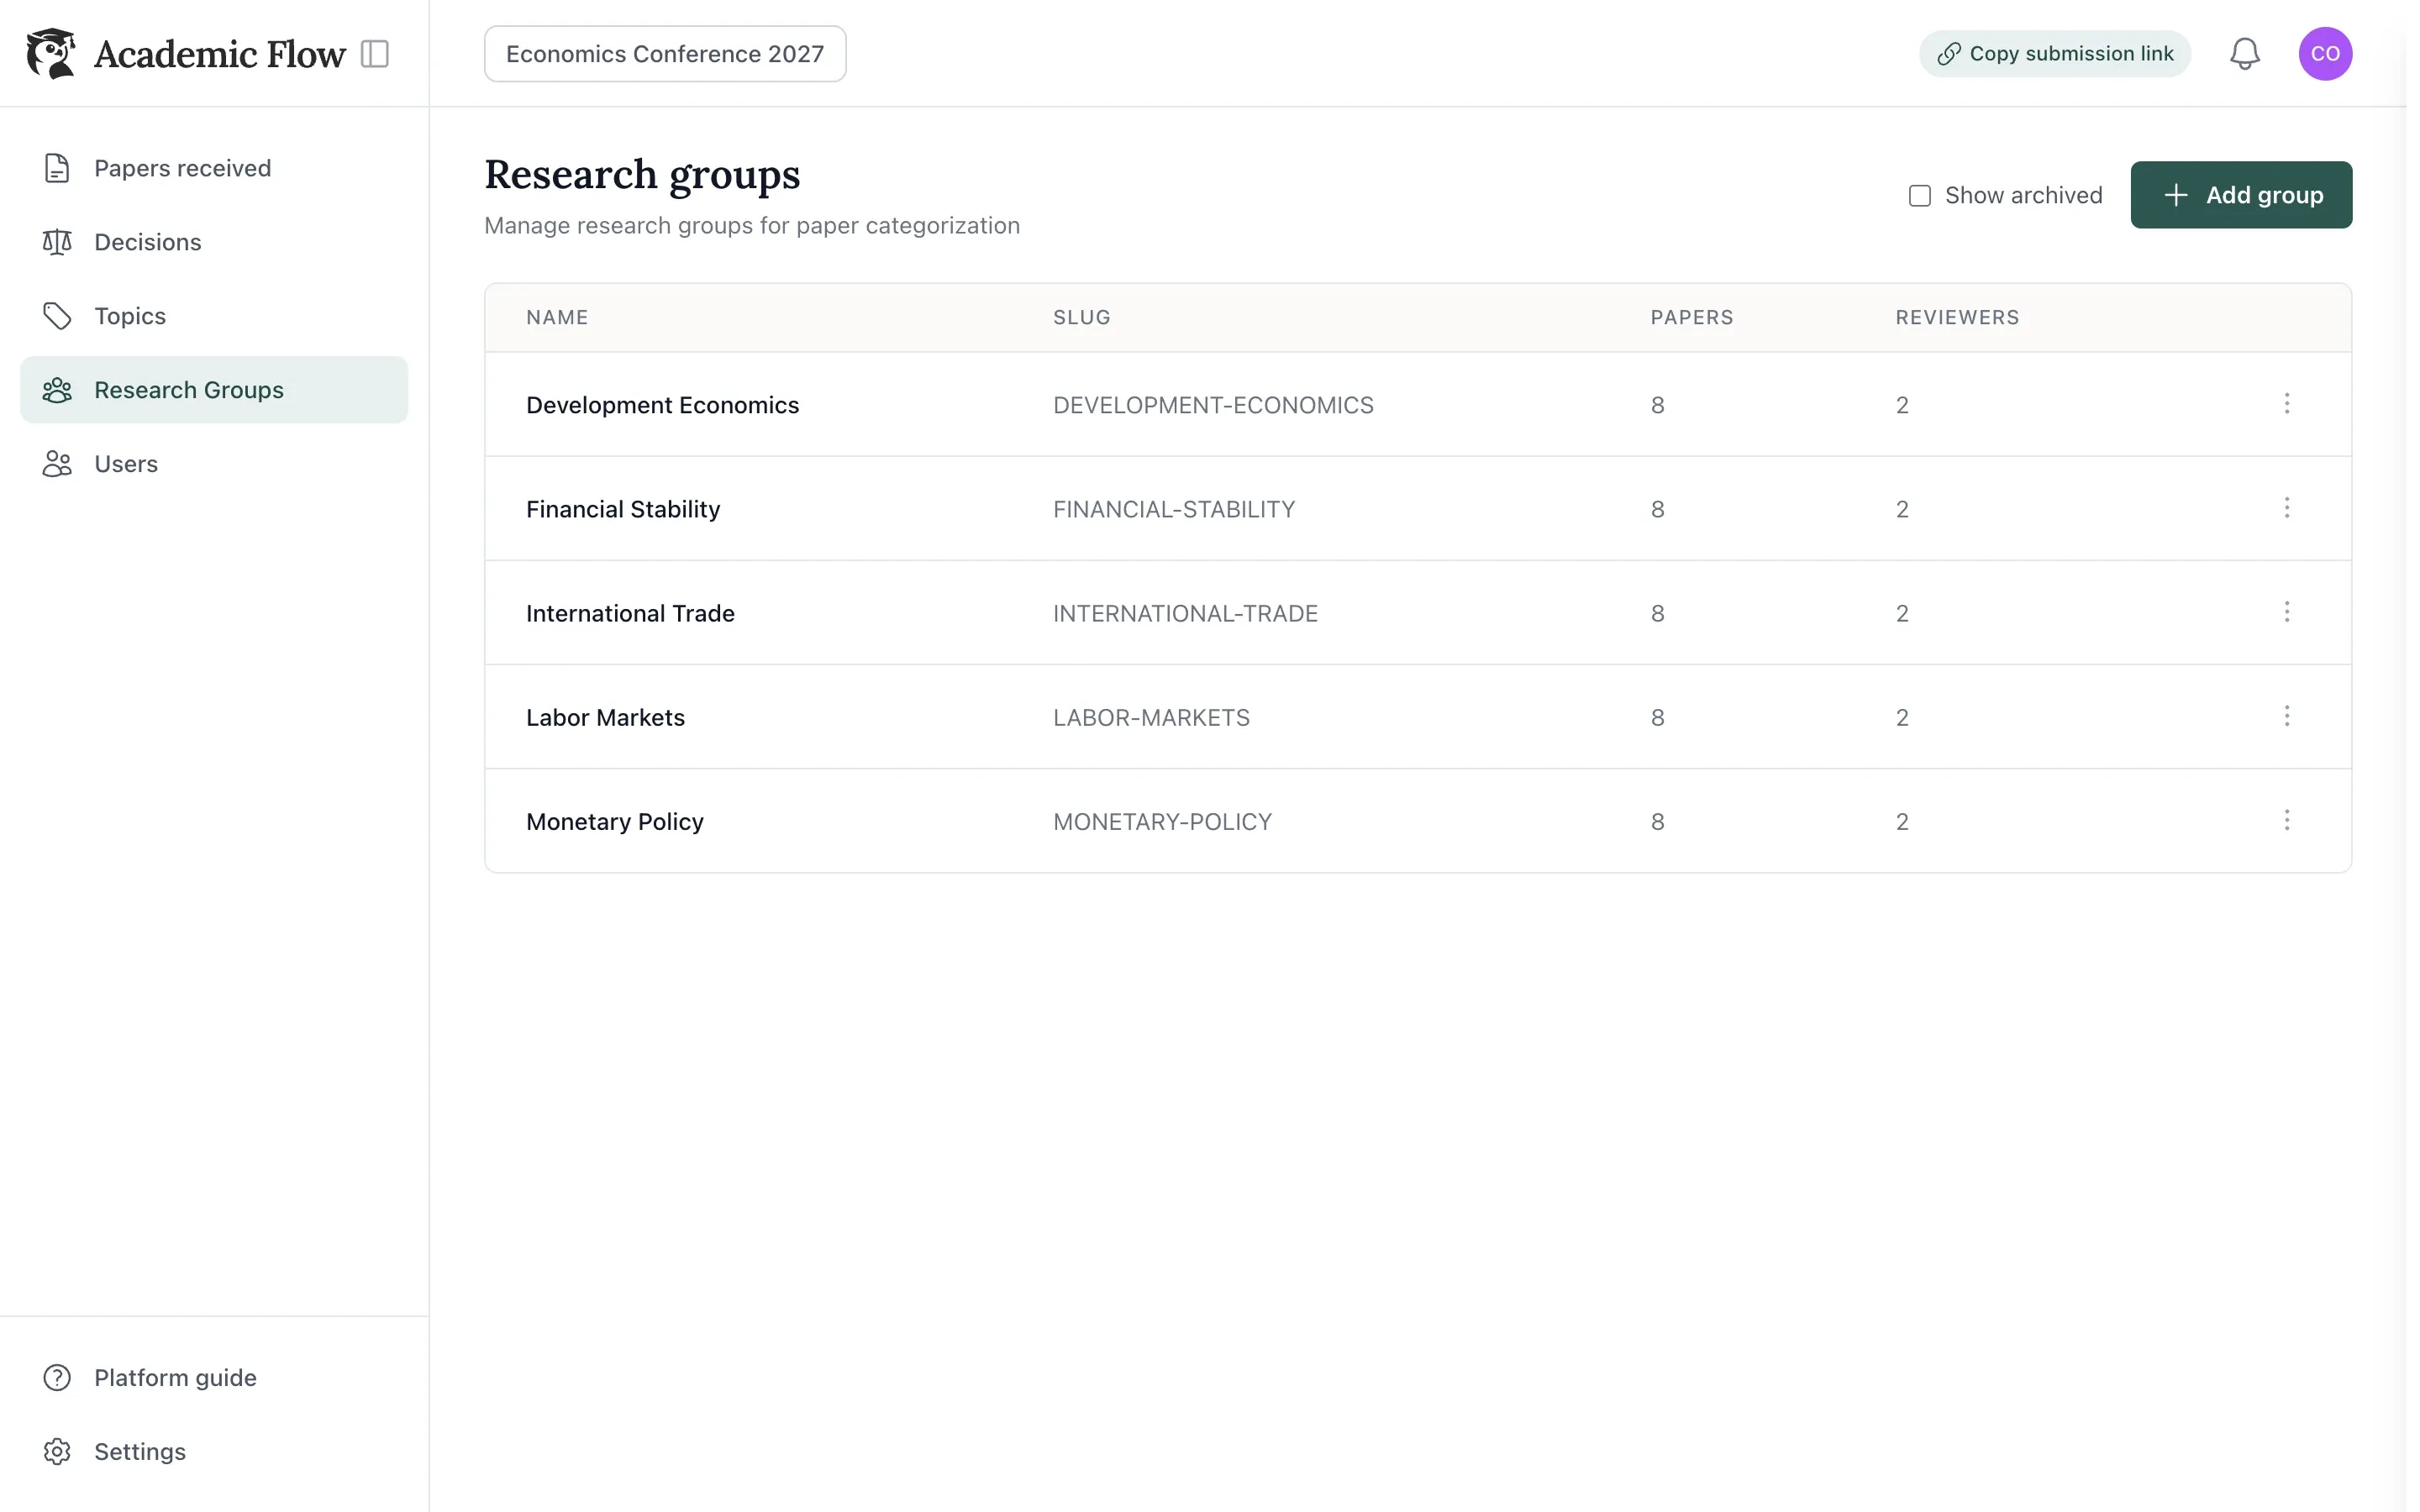Open actions menu for International Trade

point(2287,612)
